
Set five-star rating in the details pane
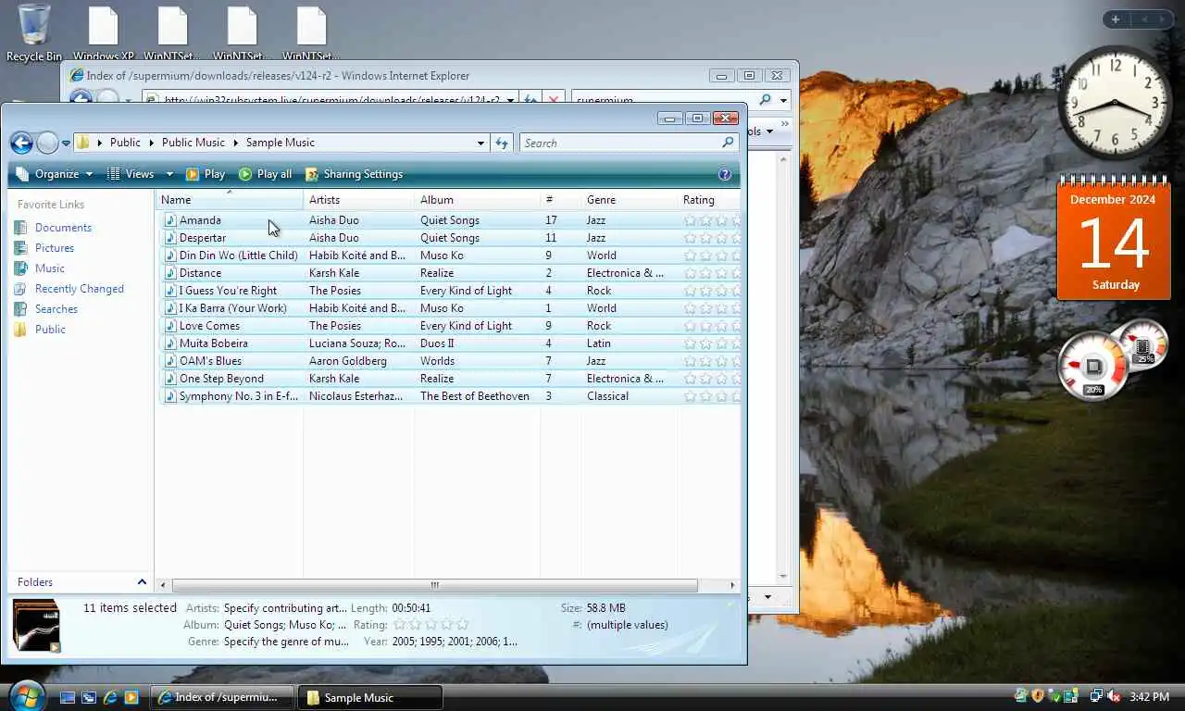pyautogui.click(x=462, y=625)
